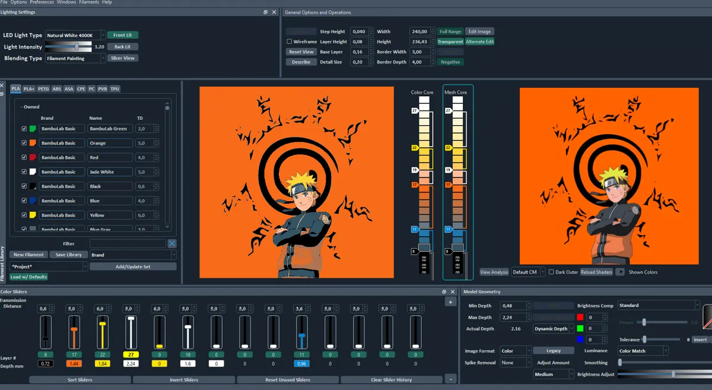Remove a slider with the minus button
This screenshot has height=390, width=712.
[450, 379]
